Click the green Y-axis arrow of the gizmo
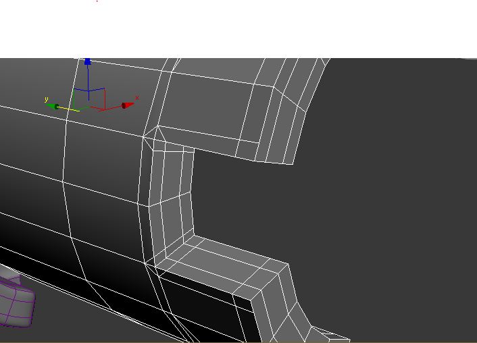This screenshot has width=477, height=343. tap(53, 106)
